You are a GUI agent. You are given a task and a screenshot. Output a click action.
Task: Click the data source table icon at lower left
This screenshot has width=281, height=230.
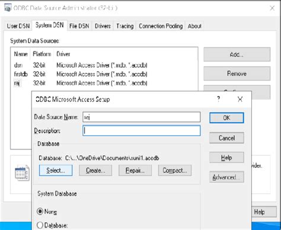coord(22,173)
